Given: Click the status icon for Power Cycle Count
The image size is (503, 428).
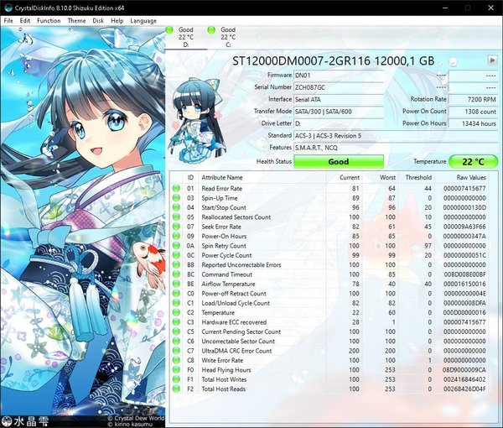Looking at the screenshot, I should click(176, 255).
